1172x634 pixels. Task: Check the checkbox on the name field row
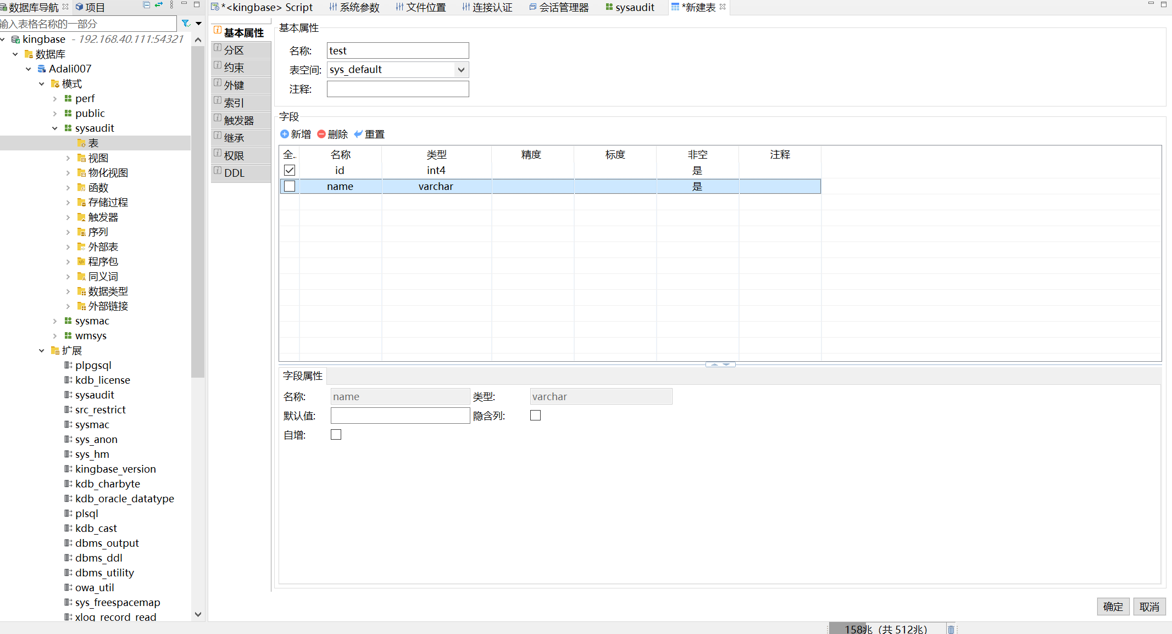[289, 186]
